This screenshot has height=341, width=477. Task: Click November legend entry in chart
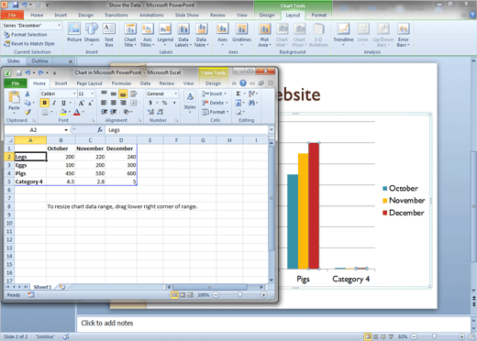click(404, 201)
